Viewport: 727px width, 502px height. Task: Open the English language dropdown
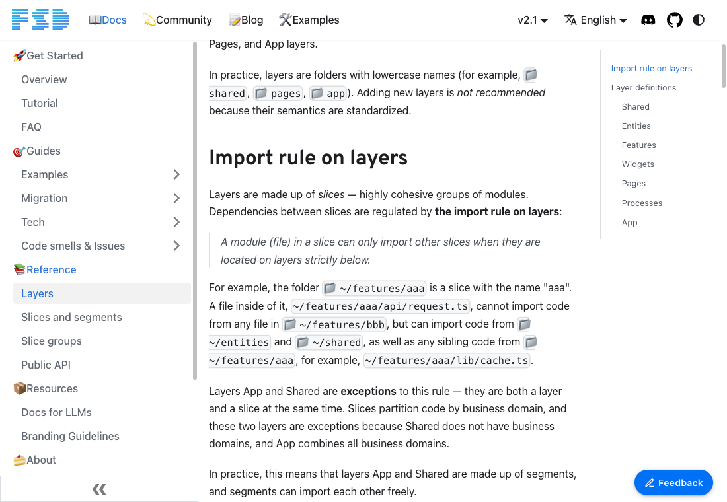coord(595,20)
